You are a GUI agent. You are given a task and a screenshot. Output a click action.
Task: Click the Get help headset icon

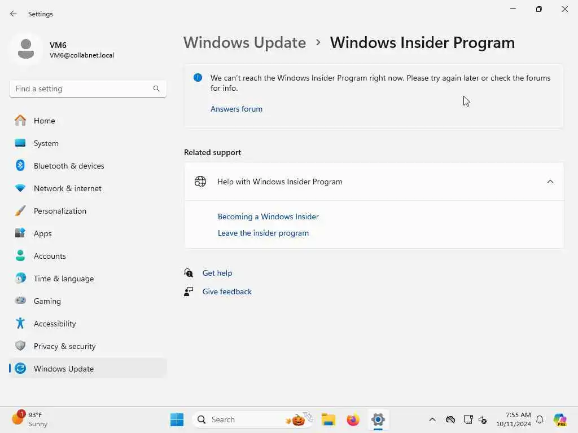coord(189,273)
